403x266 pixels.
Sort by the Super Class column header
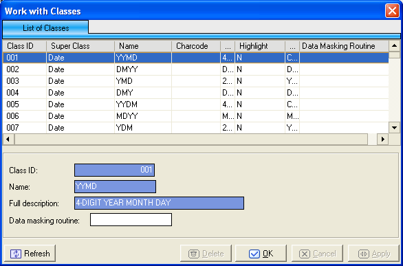[80, 46]
